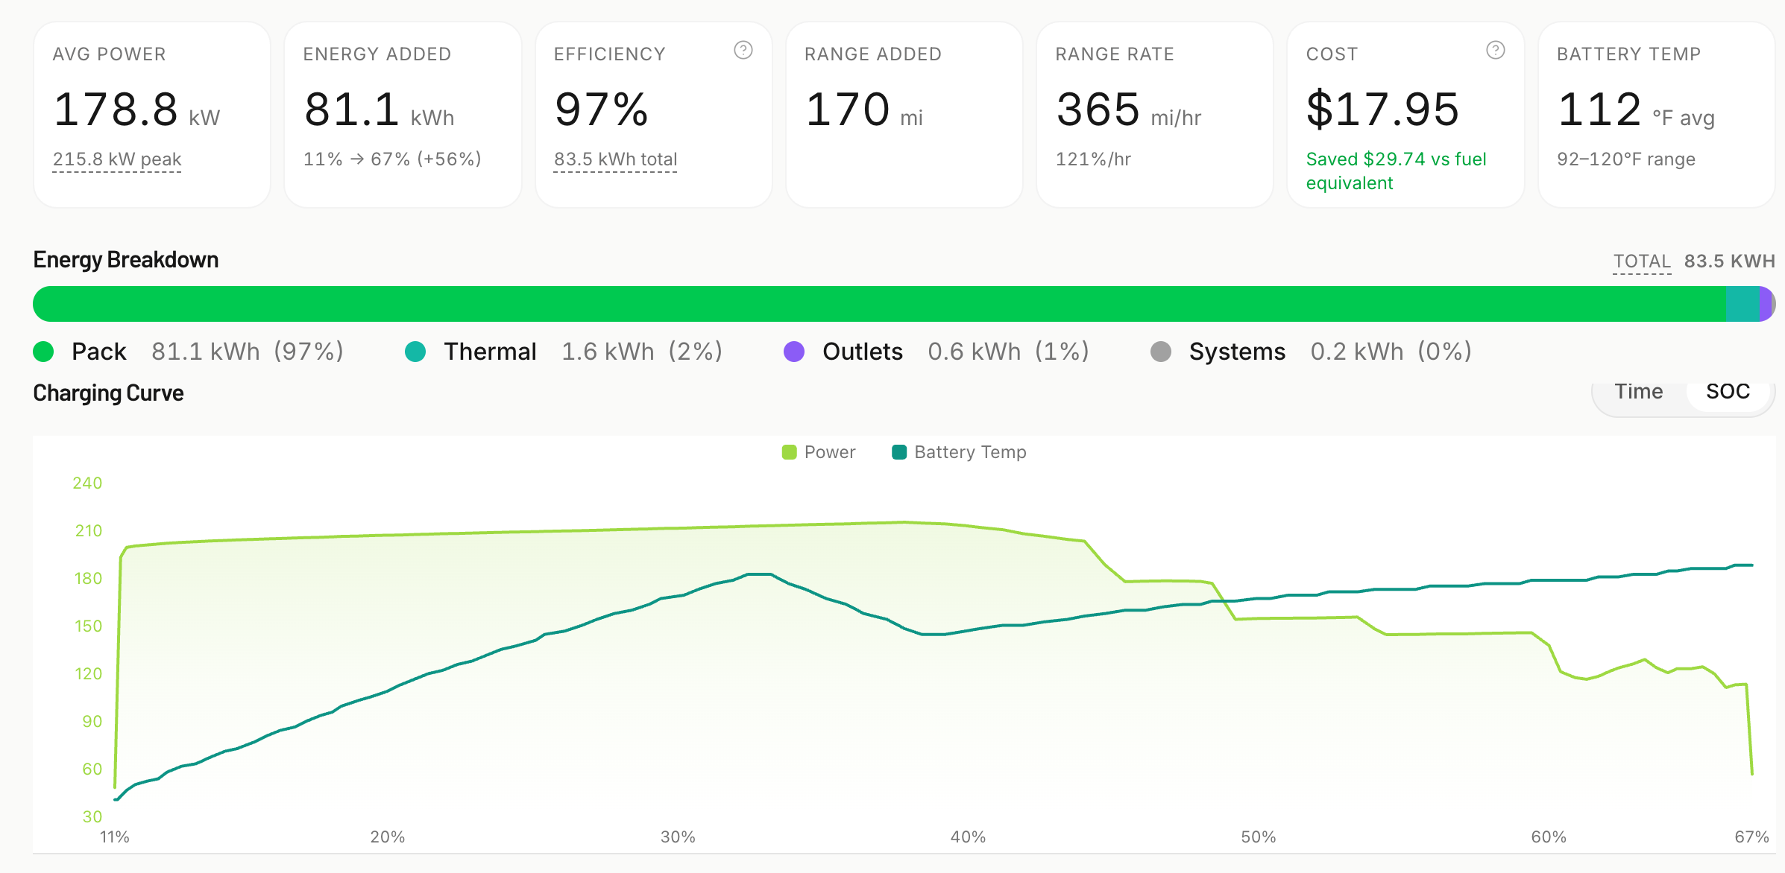The image size is (1785, 873).
Task: Click the Systems '0.2 kWh (0%)' text
Action: [1391, 352]
